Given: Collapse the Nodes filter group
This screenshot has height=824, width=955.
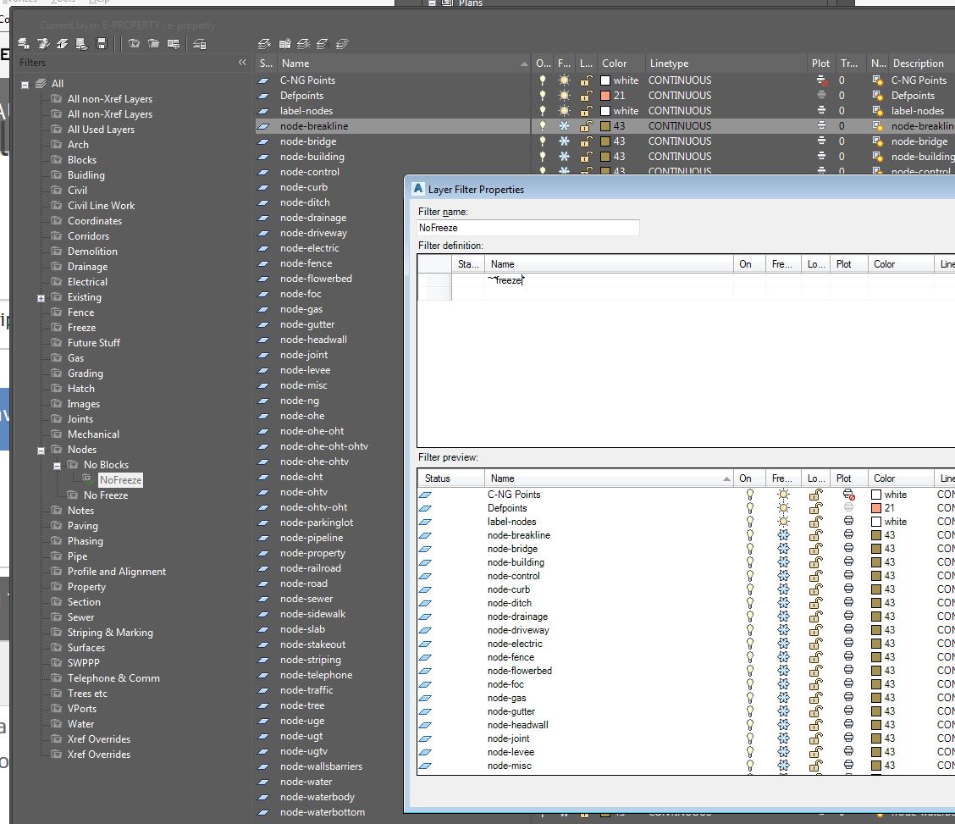Looking at the screenshot, I should coord(40,449).
